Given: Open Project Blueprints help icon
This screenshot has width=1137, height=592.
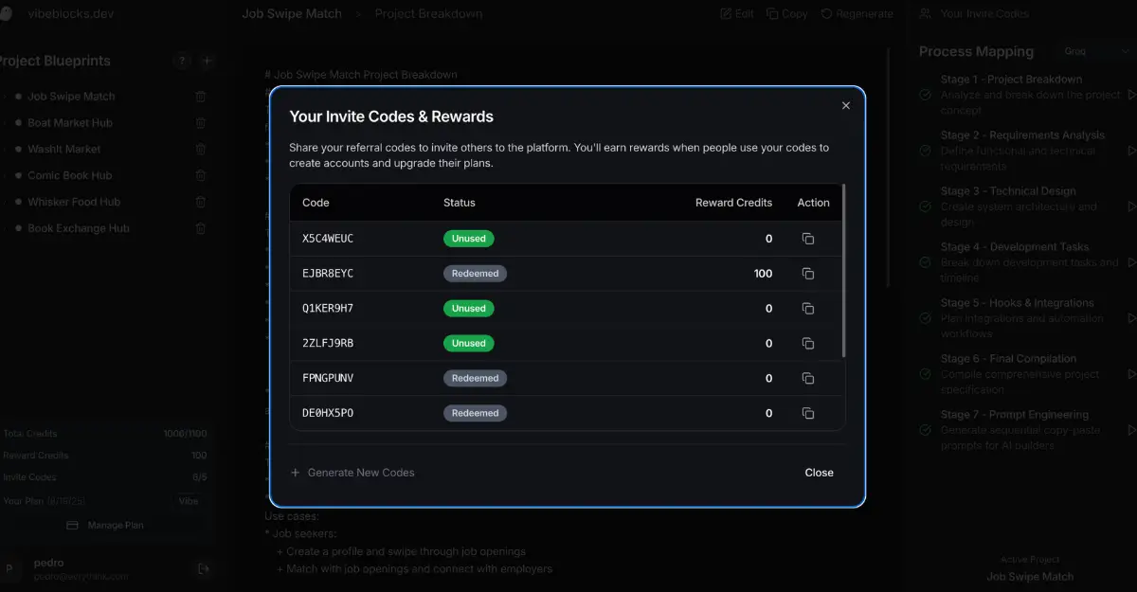Looking at the screenshot, I should [181, 61].
